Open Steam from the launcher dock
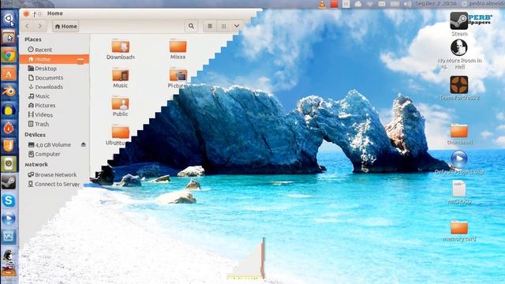The width and height of the screenshot is (505, 284). point(9,182)
